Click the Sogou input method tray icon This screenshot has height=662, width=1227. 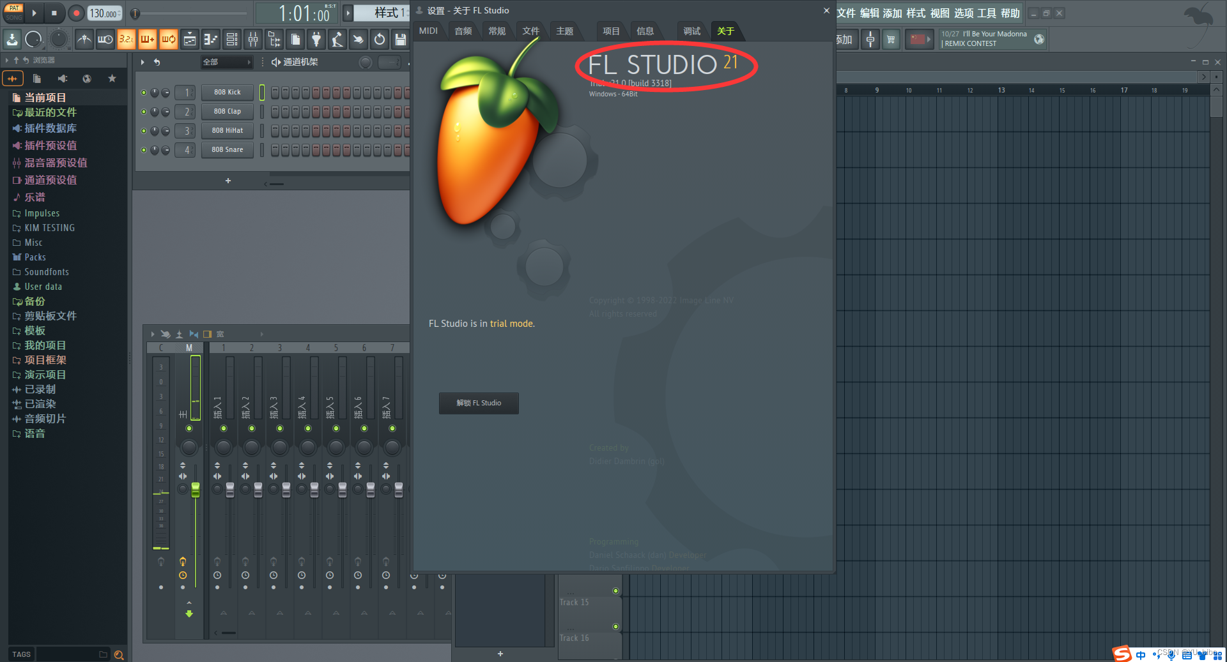[x=1122, y=654]
